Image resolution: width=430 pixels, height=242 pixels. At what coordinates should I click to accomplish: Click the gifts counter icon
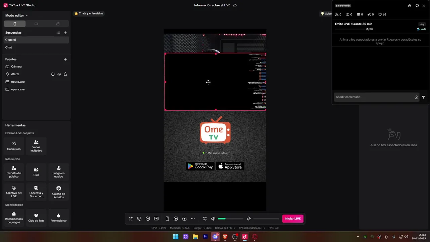tap(360, 14)
